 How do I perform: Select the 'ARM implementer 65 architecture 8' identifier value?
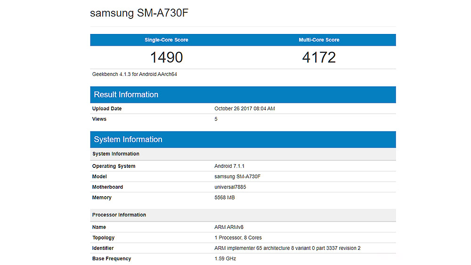coord(287,248)
